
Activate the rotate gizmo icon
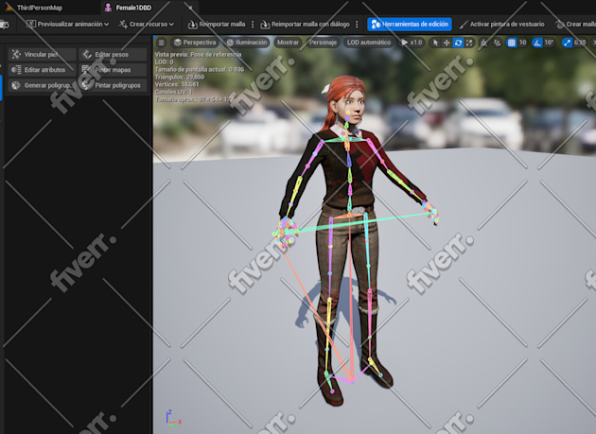[x=458, y=43]
